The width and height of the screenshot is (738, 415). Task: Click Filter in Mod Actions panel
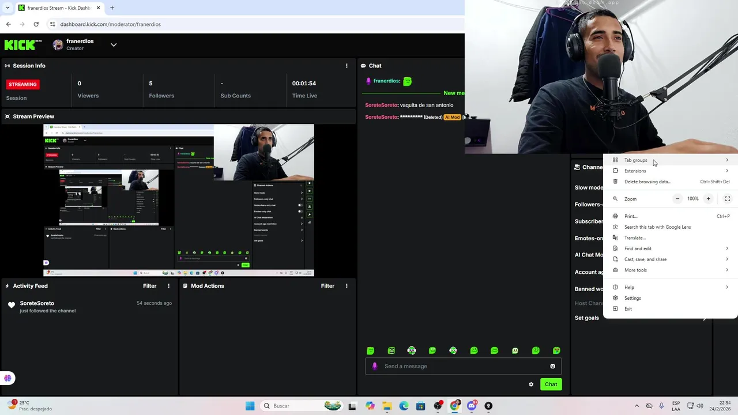[x=327, y=286]
